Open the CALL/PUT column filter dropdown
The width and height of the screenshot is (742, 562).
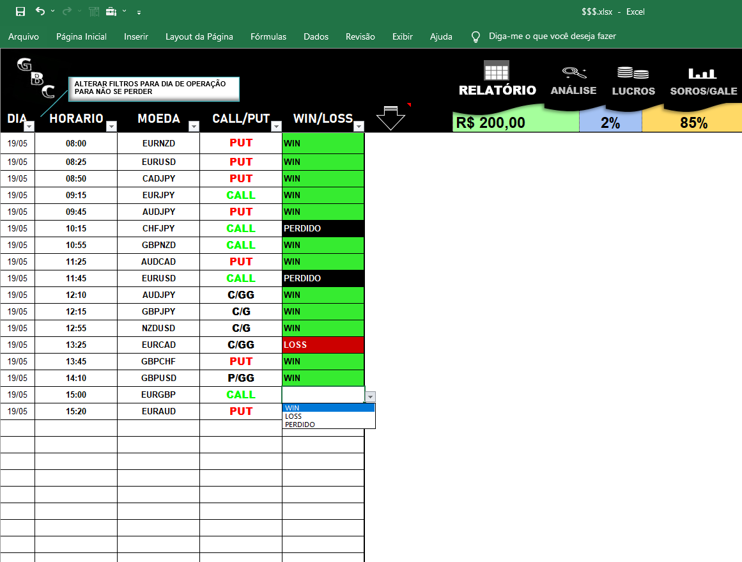click(276, 127)
